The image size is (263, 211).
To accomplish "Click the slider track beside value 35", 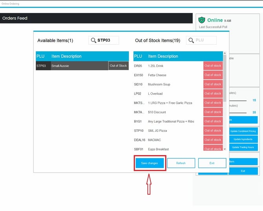I will pyautogui.click(x=238, y=113).
